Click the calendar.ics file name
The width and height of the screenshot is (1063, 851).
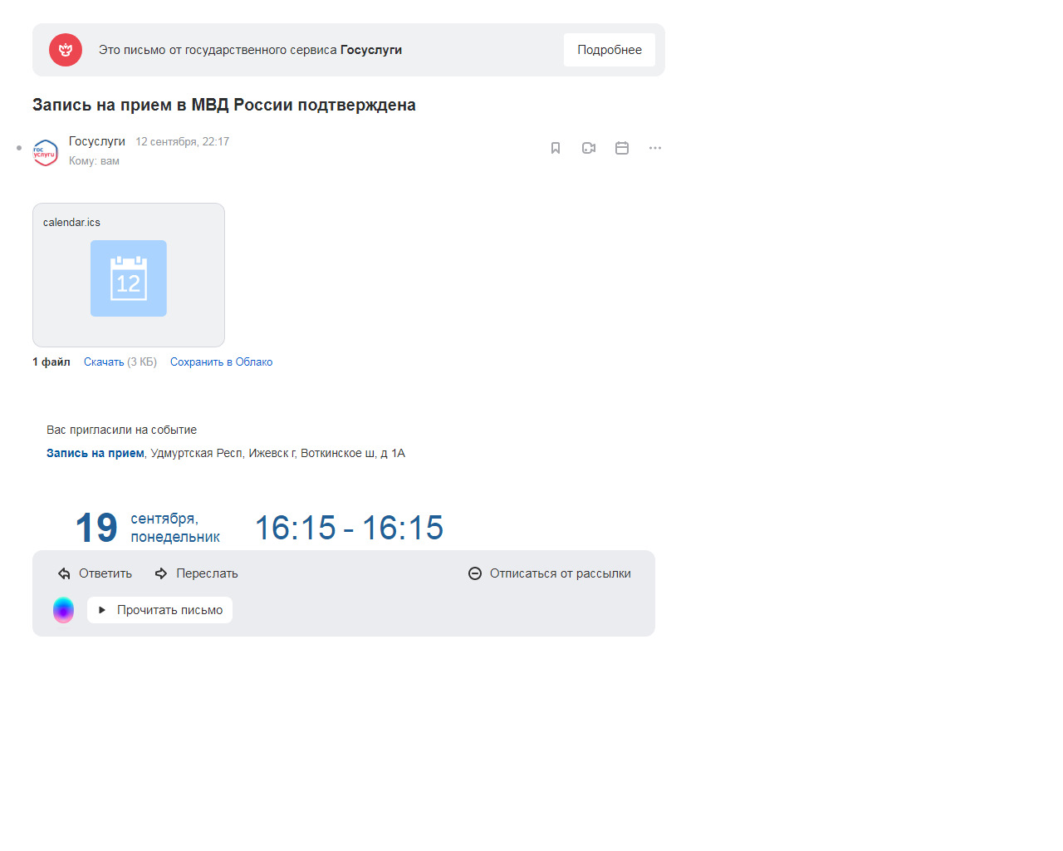(71, 223)
